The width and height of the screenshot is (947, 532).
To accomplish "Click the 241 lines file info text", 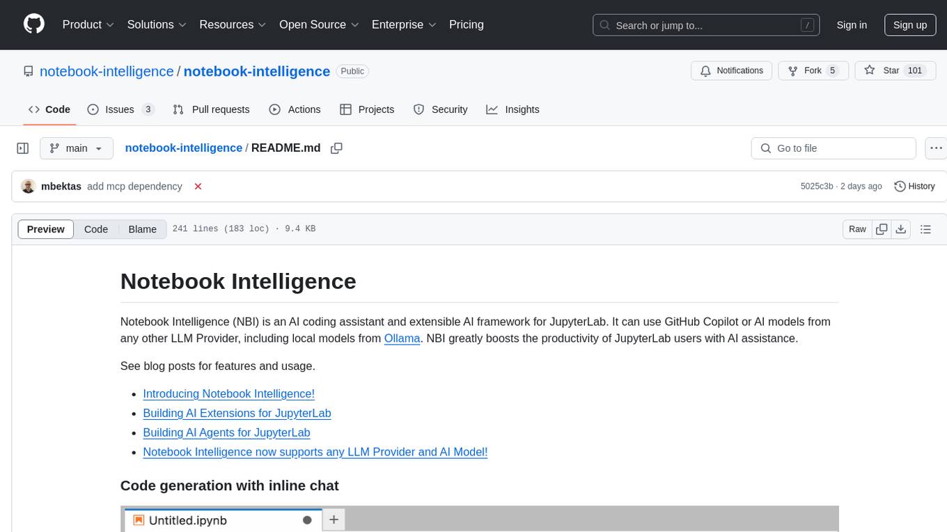I will (244, 229).
